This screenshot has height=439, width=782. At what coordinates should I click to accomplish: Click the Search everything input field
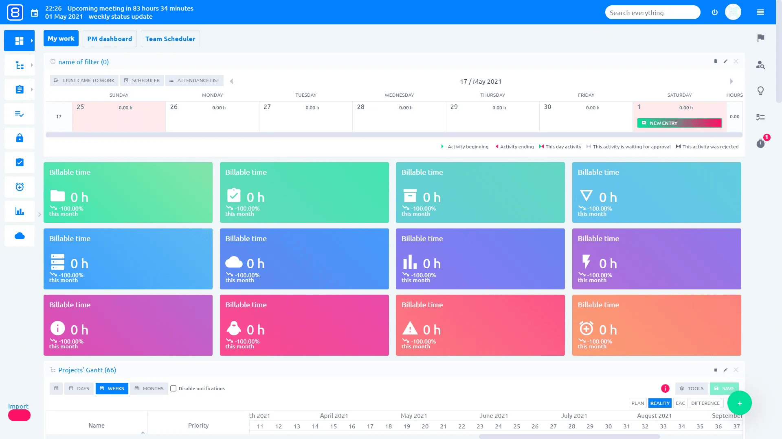click(652, 12)
